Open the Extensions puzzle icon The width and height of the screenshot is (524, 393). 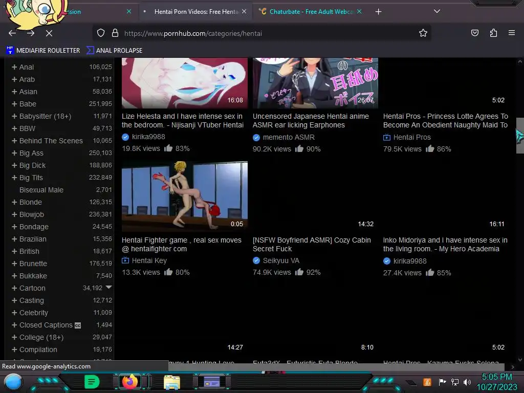coord(493,33)
